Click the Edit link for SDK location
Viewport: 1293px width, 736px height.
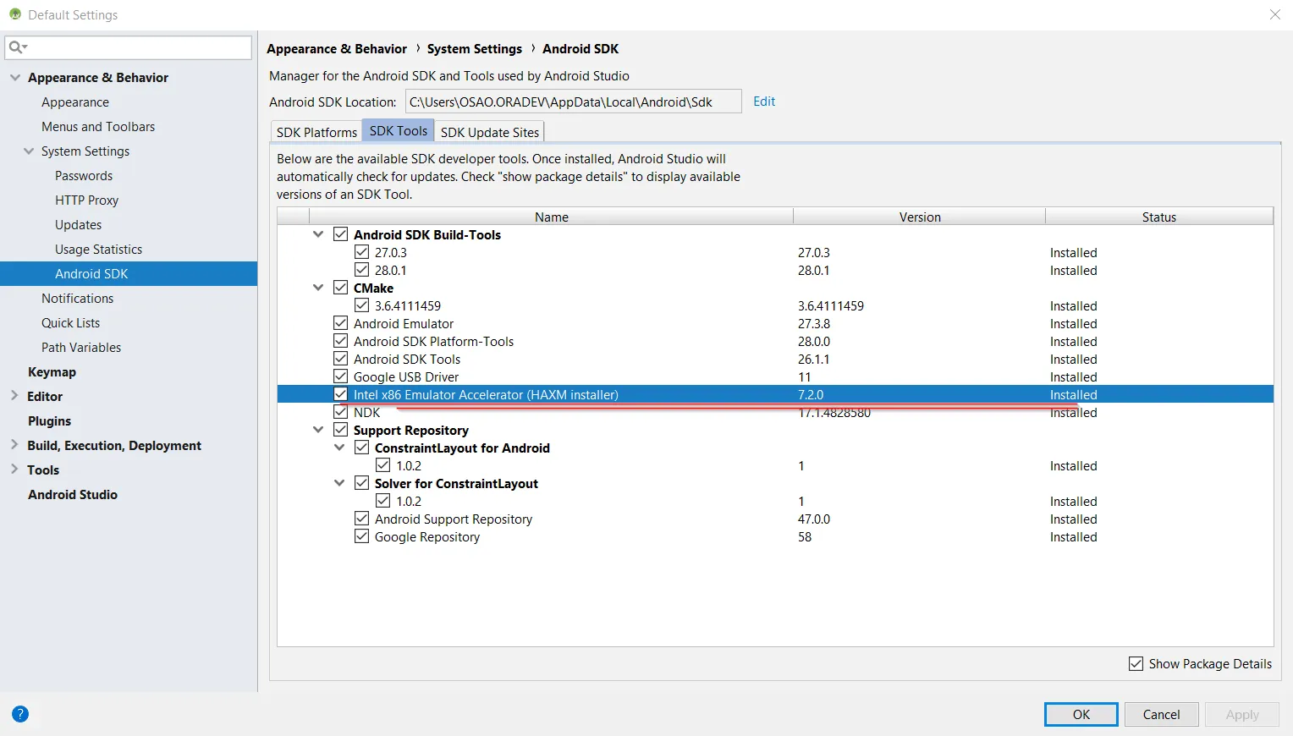764,102
